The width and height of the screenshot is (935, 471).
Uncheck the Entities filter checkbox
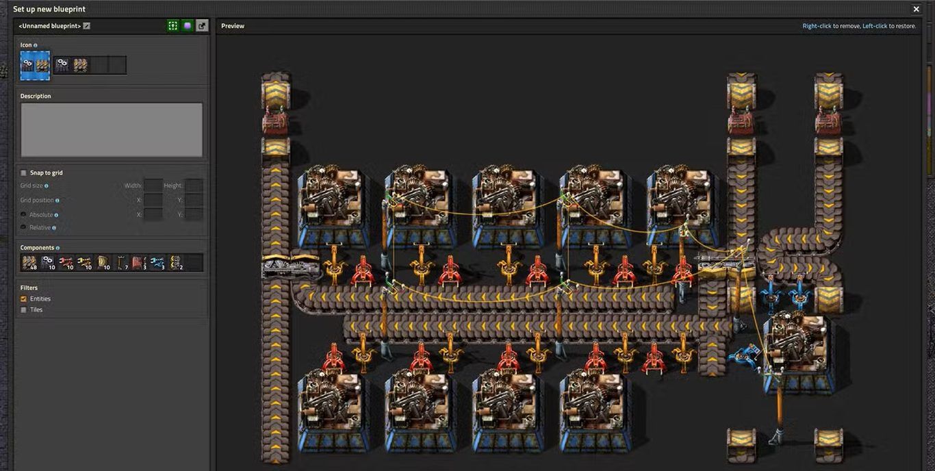pos(24,299)
